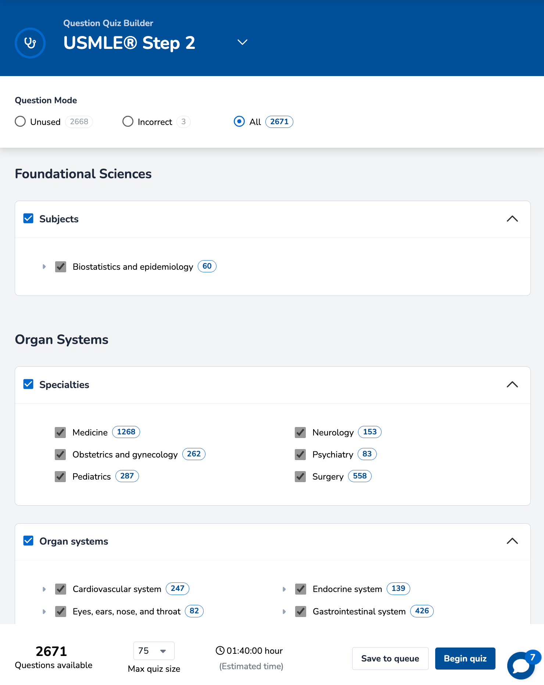
Task: Expand Gastrointestinal system subtopics arrow
Action: pyautogui.click(x=284, y=612)
